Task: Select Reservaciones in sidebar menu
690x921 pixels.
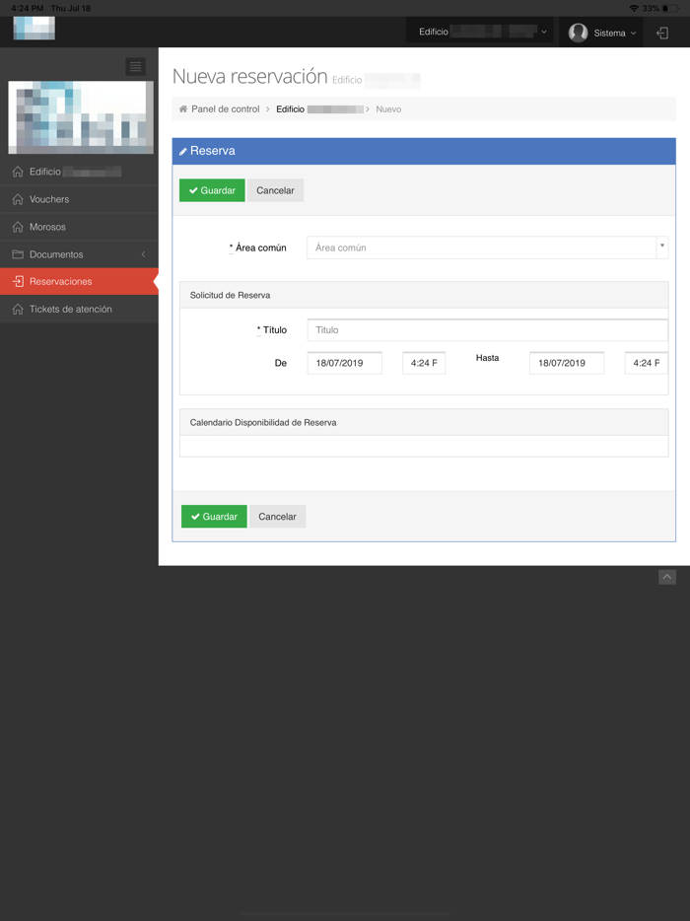Action: [79, 281]
